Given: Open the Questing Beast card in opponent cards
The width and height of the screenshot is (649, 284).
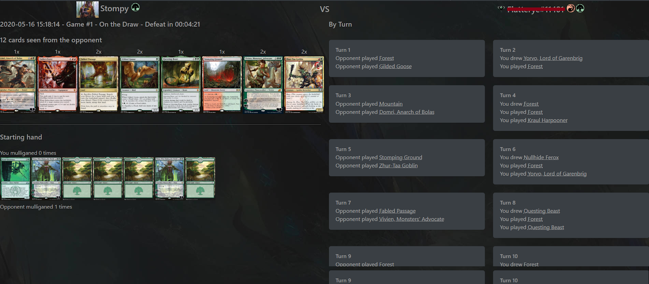Looking at the screenshot, I should (181, 84).
